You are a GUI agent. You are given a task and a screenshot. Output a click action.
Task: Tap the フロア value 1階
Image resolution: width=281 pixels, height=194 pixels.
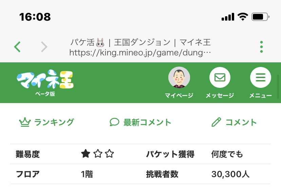click(x=87, y=174)
